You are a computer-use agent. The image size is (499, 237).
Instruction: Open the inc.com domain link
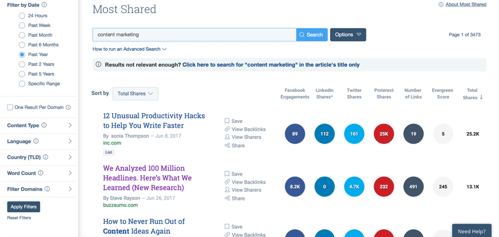[112, 143]
